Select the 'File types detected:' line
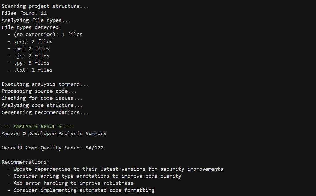 tap(32, 27)
